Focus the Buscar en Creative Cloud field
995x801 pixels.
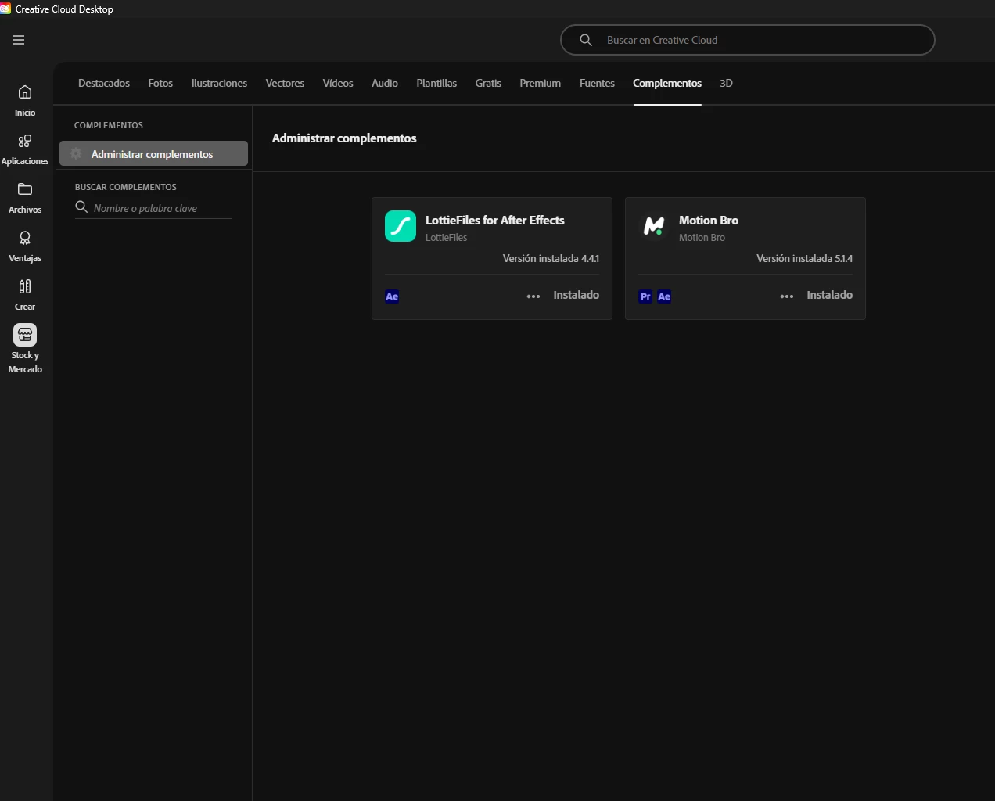point(748,40)
